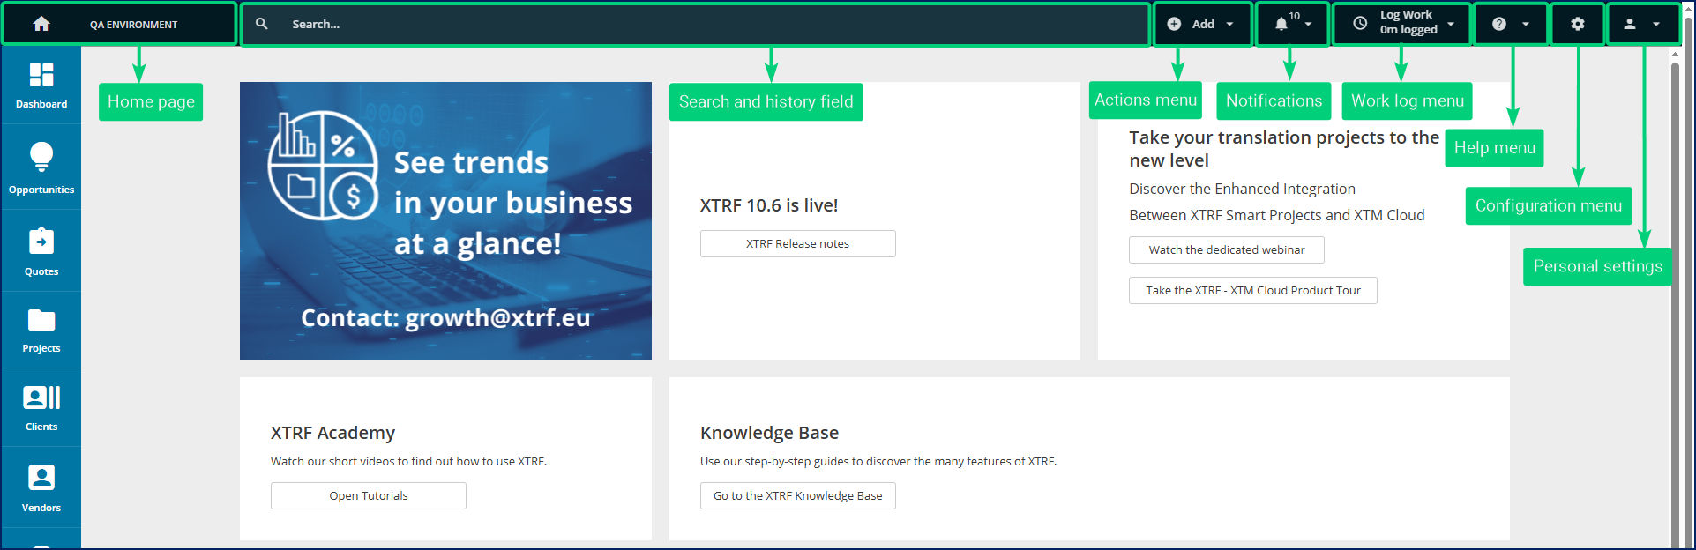Click the 'XTRF 10.6 is live!' heading
Screen dimensions: 1696x550
pos(769,205)
